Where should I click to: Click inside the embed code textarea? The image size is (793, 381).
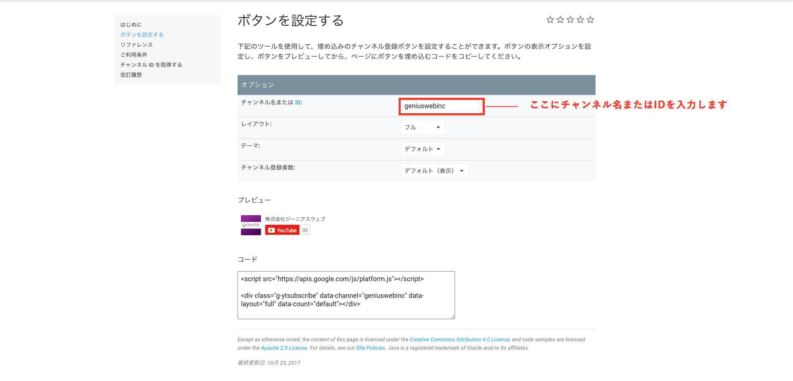point(346,295)
